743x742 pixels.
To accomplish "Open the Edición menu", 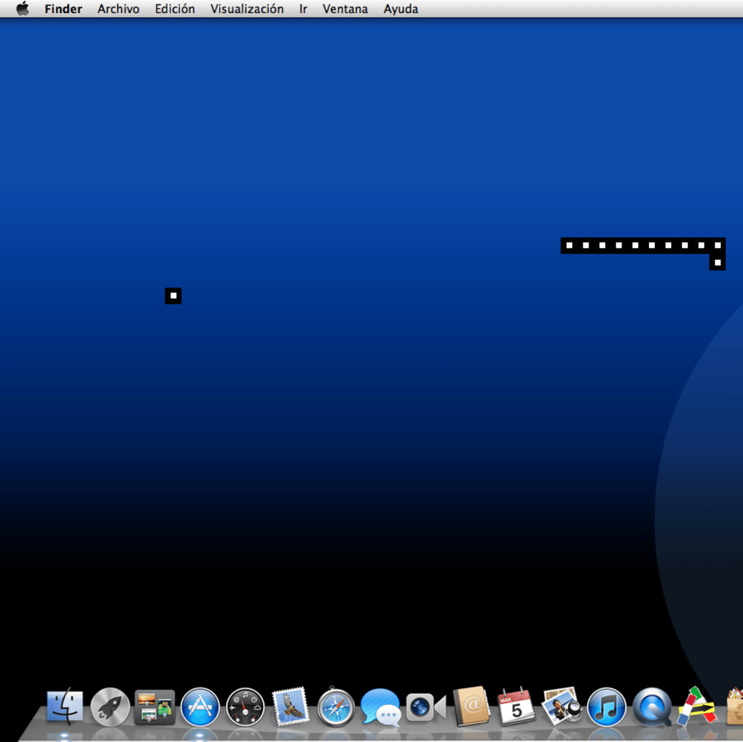I will click(x=175, y=9).
